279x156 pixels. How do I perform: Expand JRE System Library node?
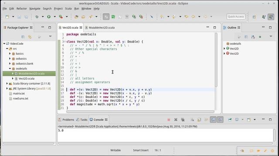7,88
